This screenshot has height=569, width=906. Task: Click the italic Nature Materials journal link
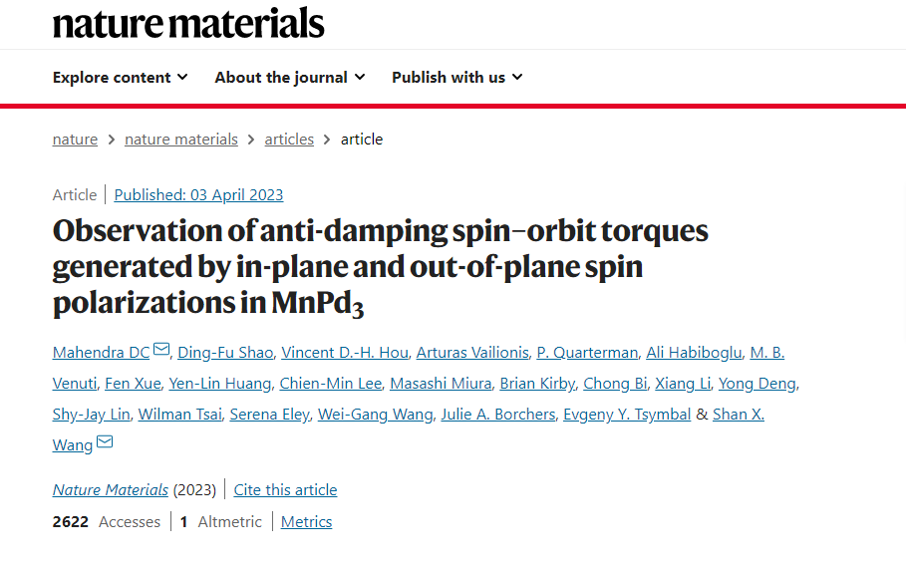pos(111,490)
